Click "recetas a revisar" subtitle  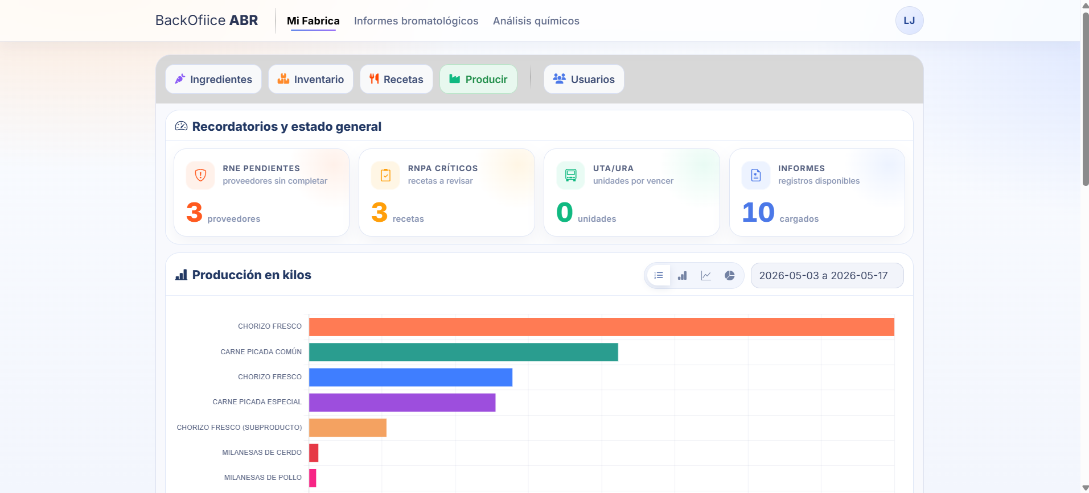[441, 181]
